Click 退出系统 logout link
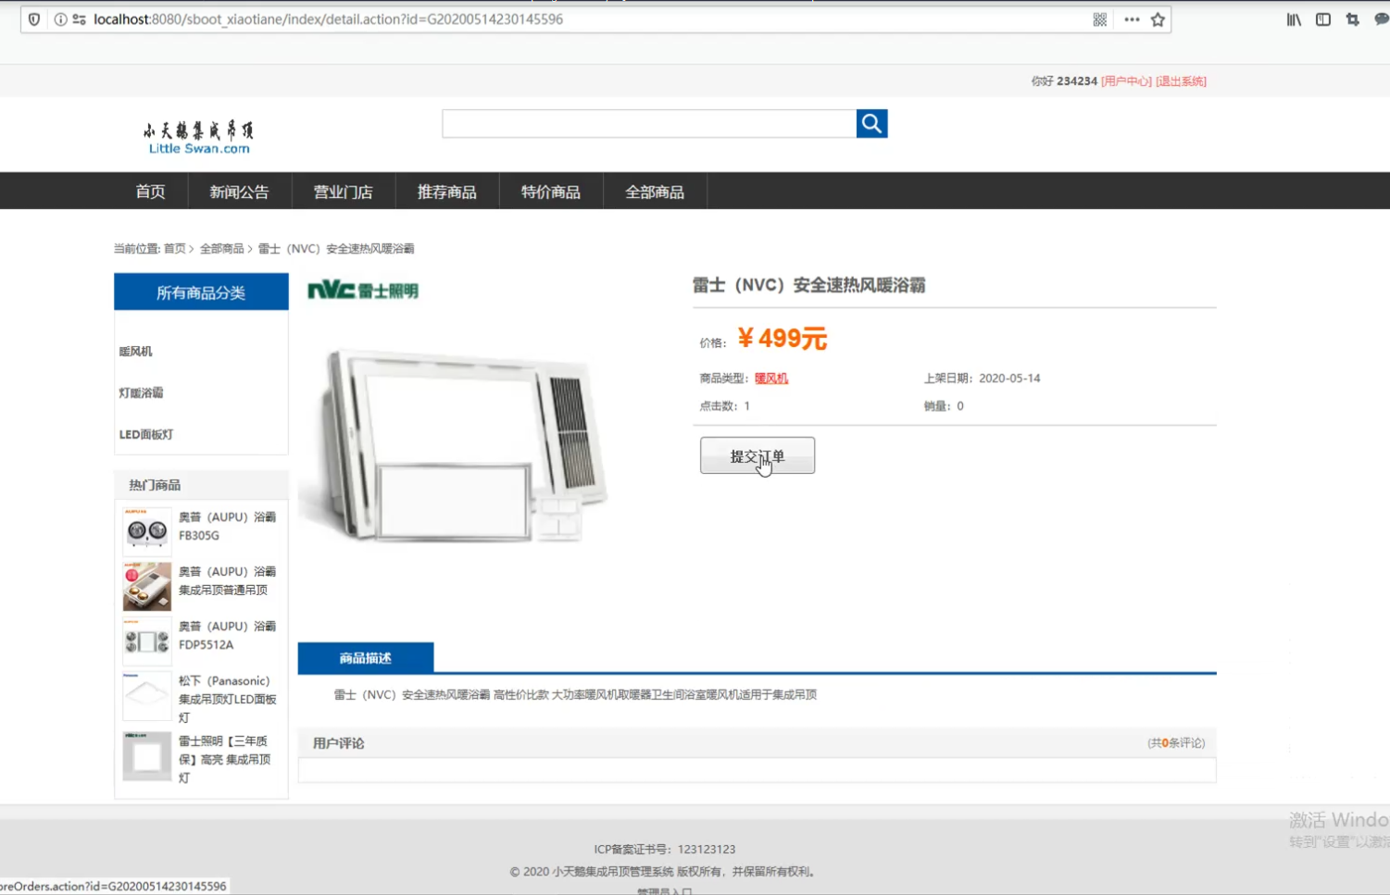 tap(1181, 81)
